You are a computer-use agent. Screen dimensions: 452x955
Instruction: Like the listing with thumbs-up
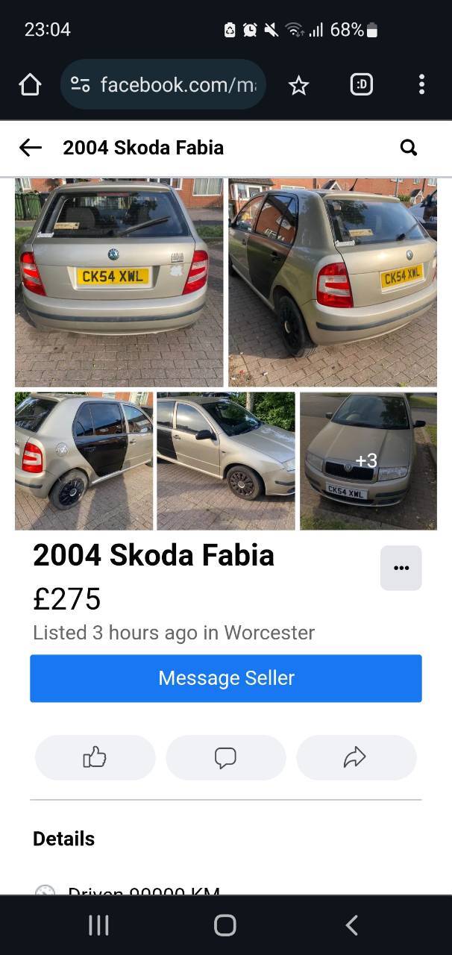click(95, 758)
